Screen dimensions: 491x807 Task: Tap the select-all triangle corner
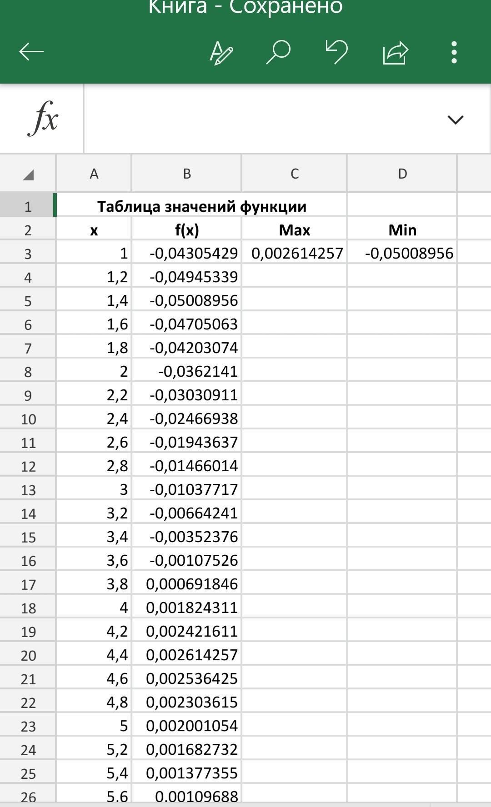click(x=28, y=174)
